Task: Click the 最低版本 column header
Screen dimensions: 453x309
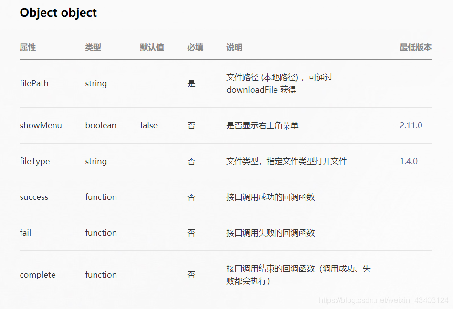Action: [415, 48]
